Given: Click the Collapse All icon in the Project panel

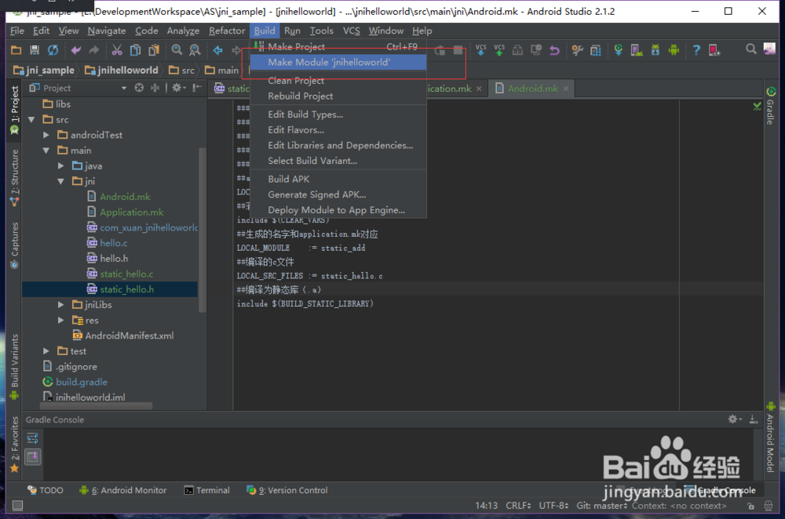Looking at the screenshot, I should click(x=155, y=88).
